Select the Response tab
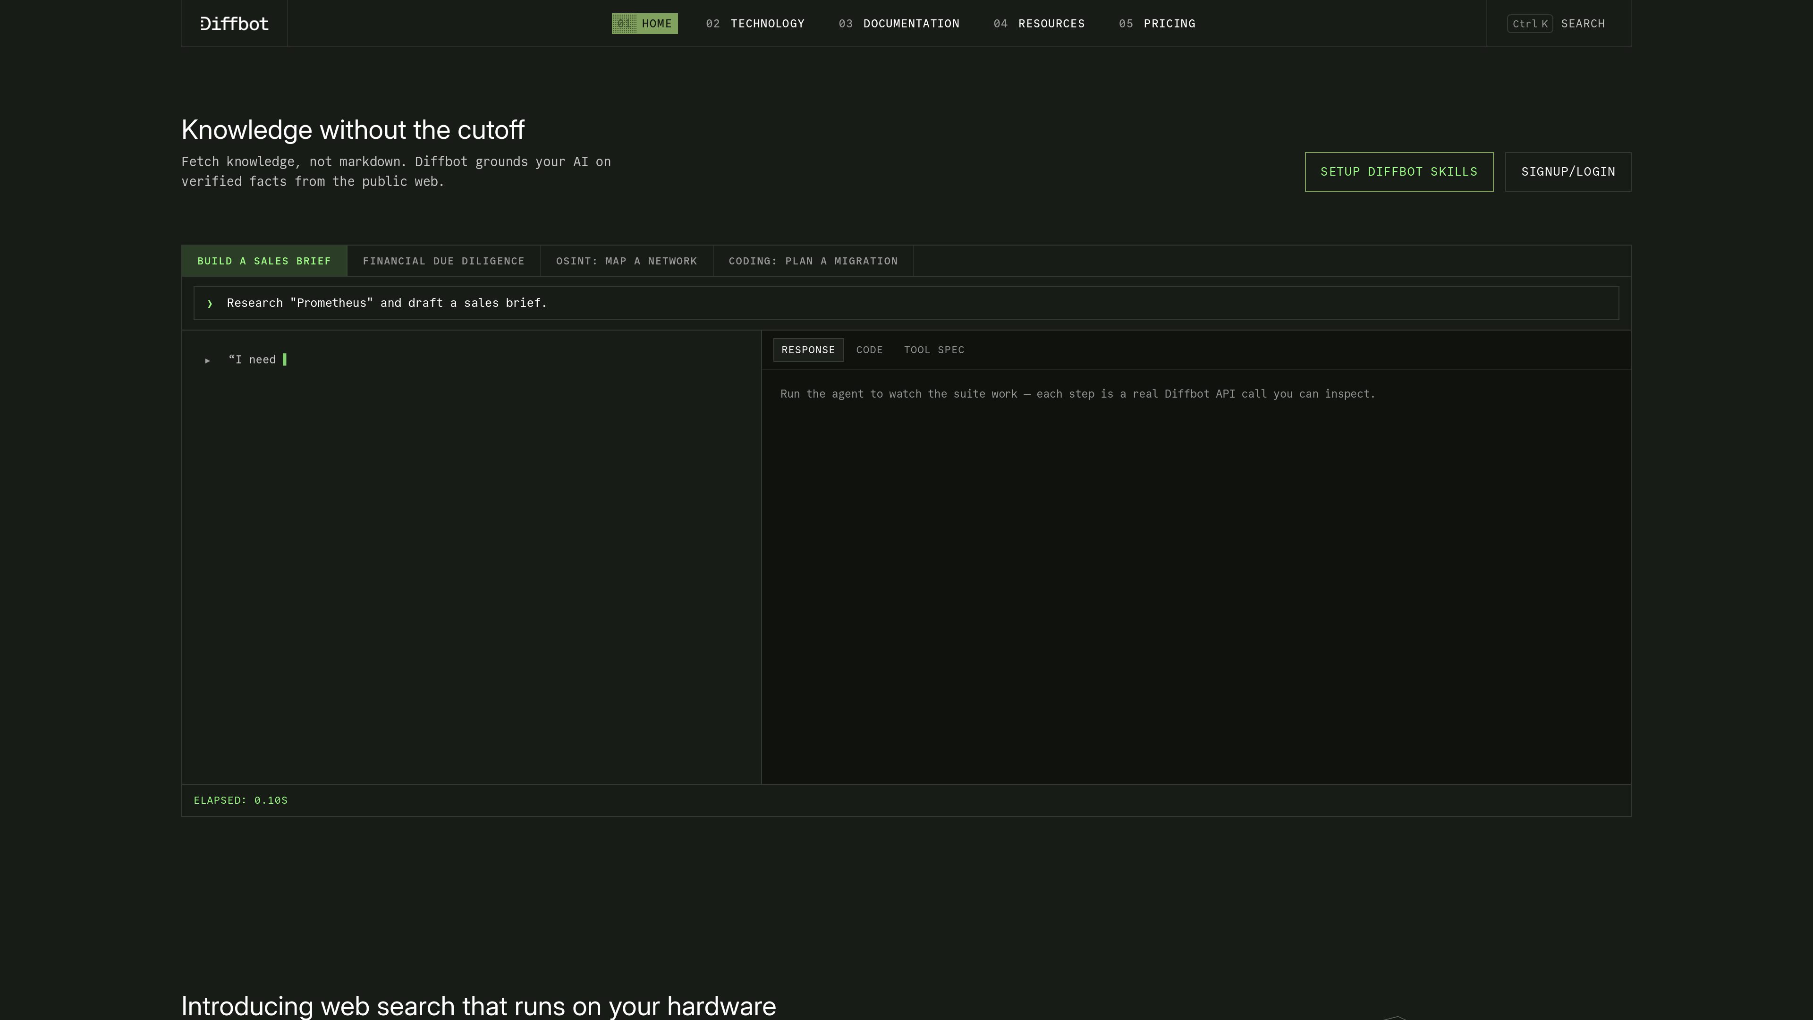1813x1020 pixels. click(x=808, y=350)
